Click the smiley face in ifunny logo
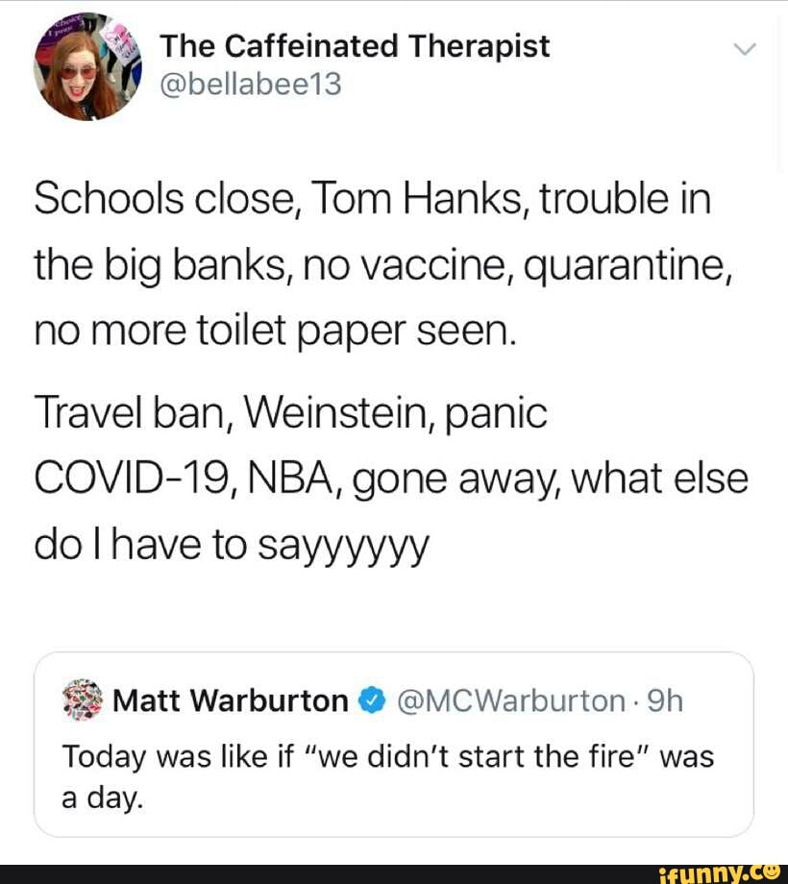788x884 pixels. coord(772,870)
